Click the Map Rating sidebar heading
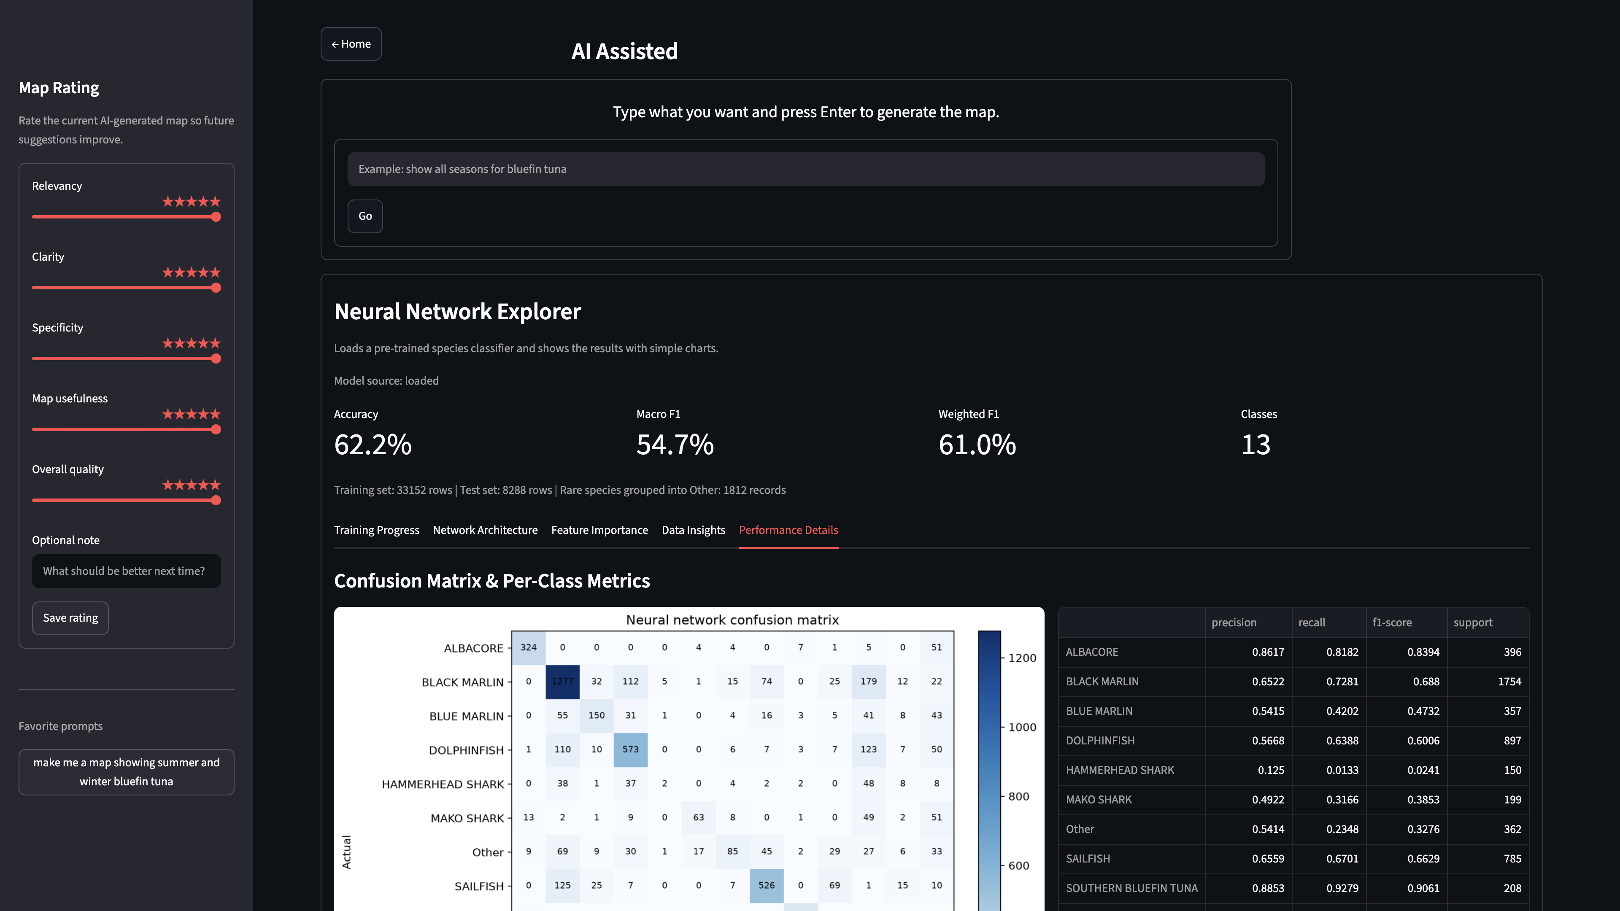Screen dimensions: 1620x911 pyautogui.click(x=59, y=88)
